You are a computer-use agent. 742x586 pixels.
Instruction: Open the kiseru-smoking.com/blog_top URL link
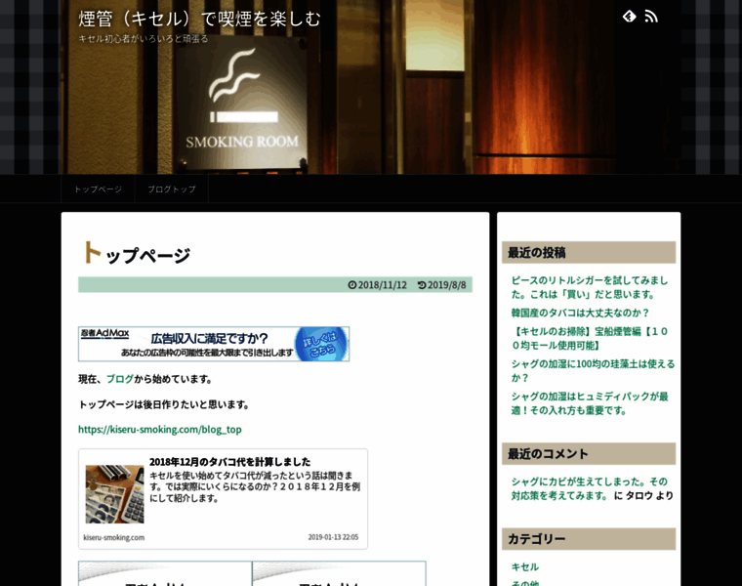pos(160,430)
